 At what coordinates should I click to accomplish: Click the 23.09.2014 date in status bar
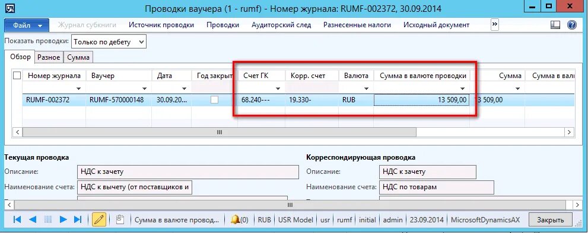(x=427, y=220)
